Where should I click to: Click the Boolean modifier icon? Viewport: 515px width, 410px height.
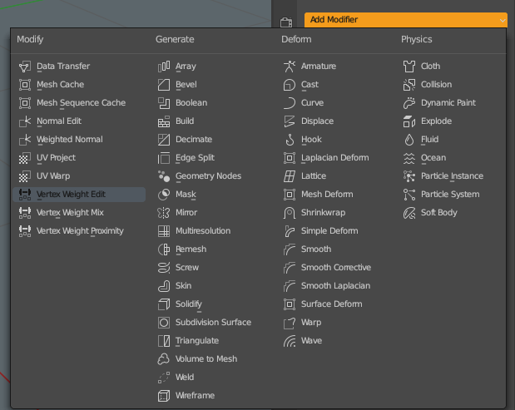pyautogui.click(x=164, y=103)
